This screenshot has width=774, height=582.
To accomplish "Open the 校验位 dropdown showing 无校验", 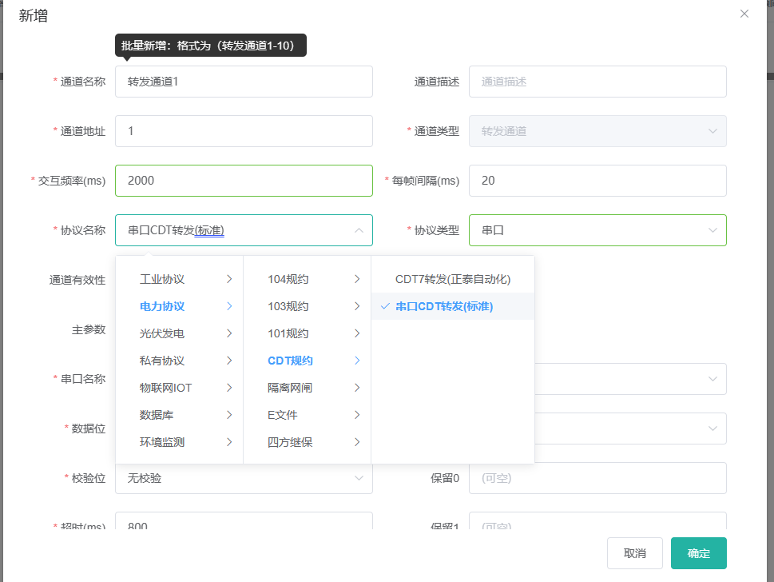I will pyautogui.click(x=244, y=478).
